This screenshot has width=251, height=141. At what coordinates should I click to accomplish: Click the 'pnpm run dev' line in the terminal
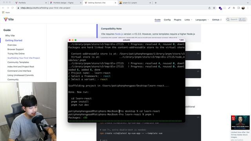[x=80, y=105]
